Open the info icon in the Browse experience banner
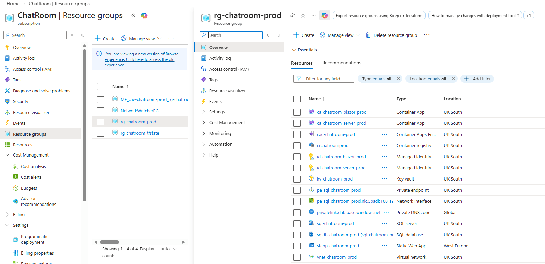This screenshot has width=545, height=264. (x=99, y=54)
